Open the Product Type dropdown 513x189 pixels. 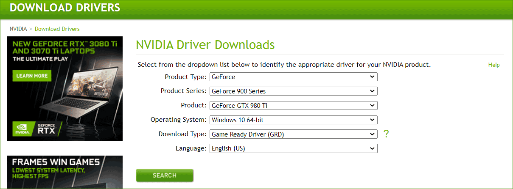(293, 77)
